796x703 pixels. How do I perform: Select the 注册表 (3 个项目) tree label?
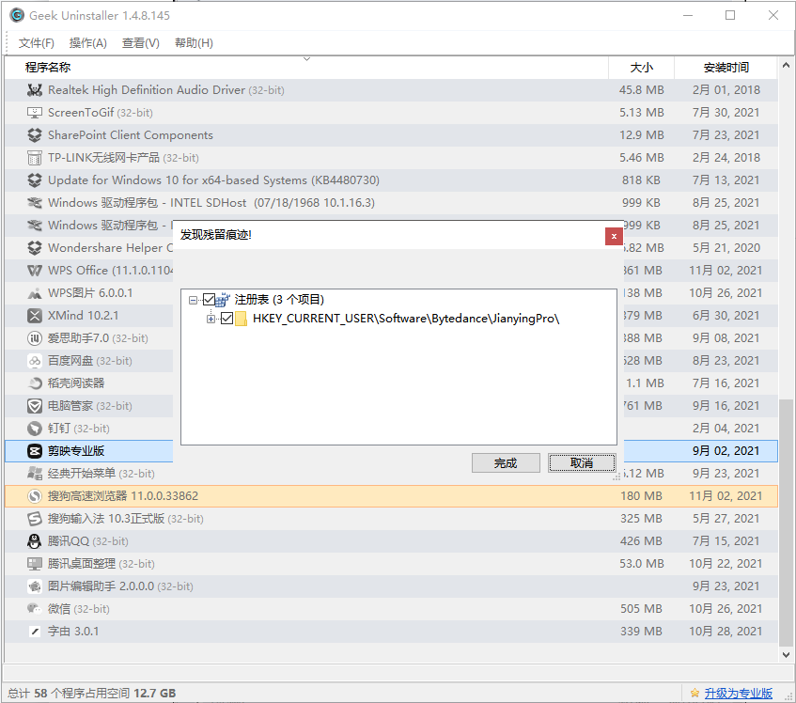(279, 300)
